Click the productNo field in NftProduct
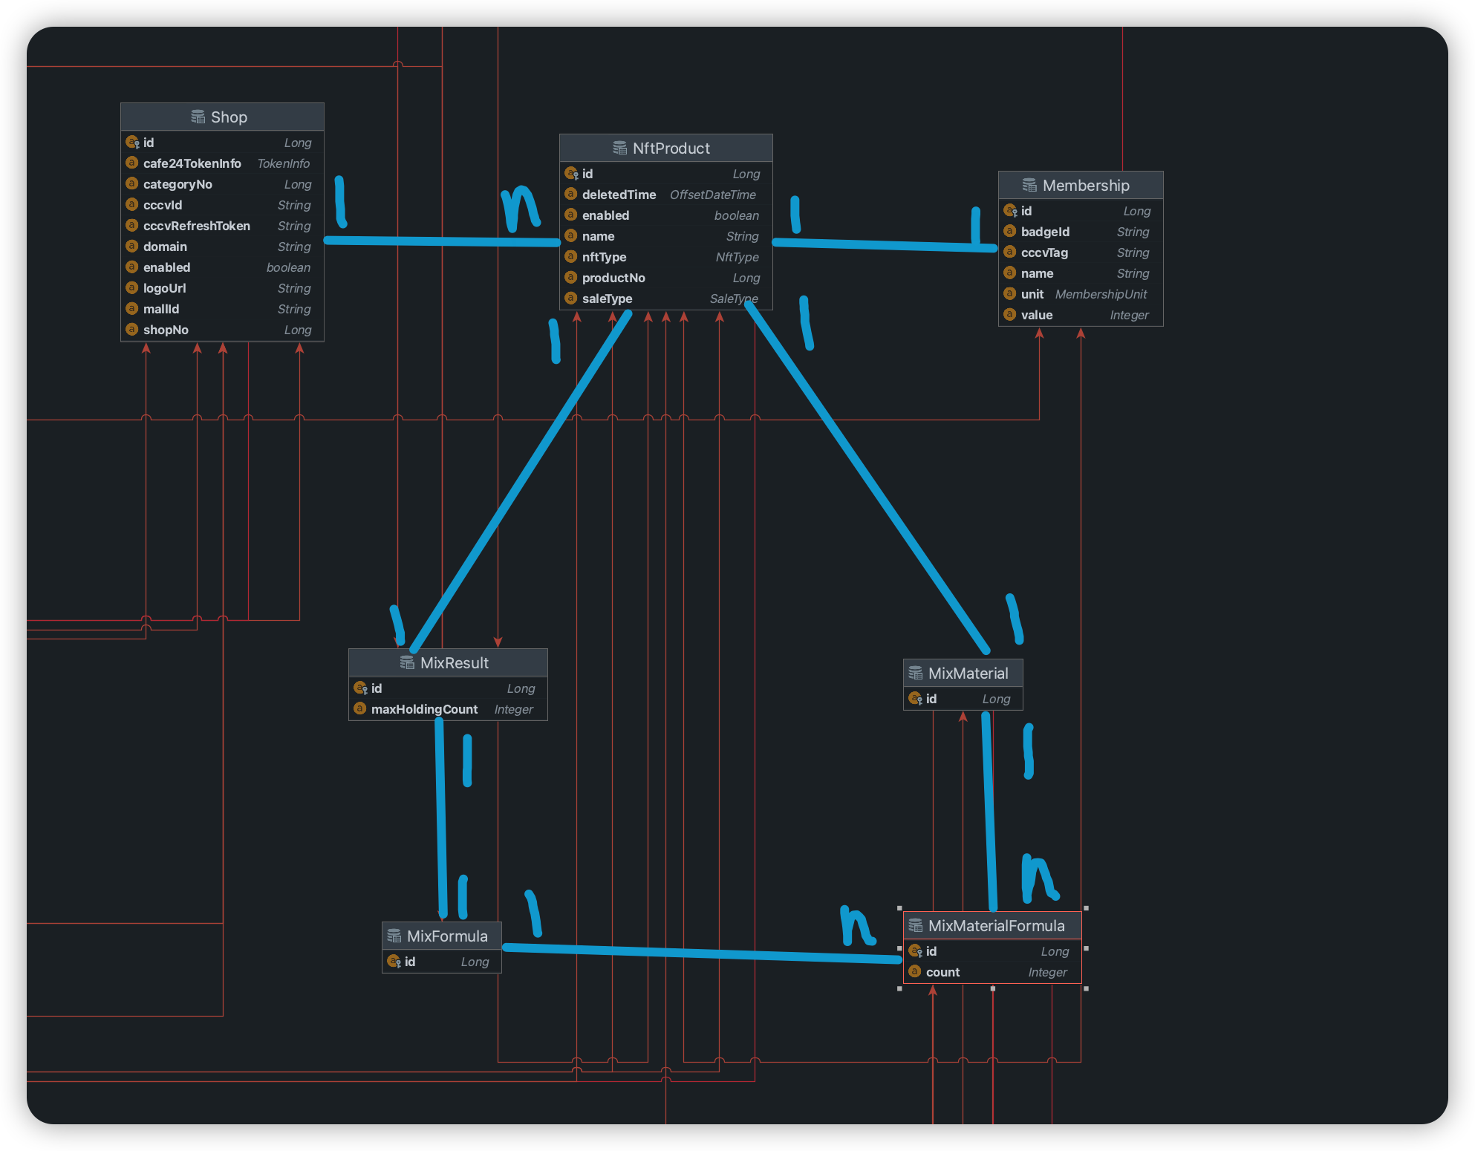This screenshot has width=1475, height=1151. 665,278
